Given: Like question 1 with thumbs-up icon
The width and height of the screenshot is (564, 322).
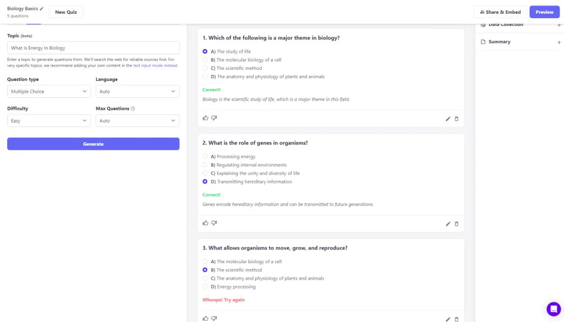Looking at the screenshot, I should click(x=205, y=118).
